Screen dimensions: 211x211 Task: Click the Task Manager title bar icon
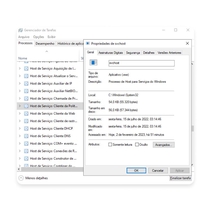(21, 30)
